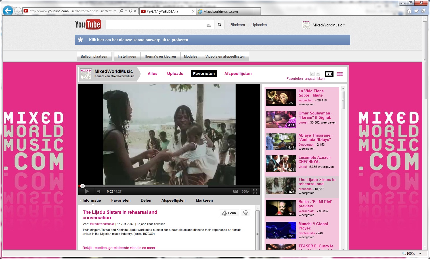Click the new channel design banner text
The image size is (430, 259).
pyautogui.click(x=139, y=40)
